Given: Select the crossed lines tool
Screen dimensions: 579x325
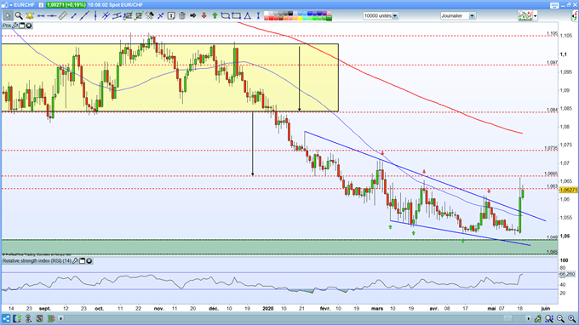Looking at the screenshot, I should click(x=106, y=16).
